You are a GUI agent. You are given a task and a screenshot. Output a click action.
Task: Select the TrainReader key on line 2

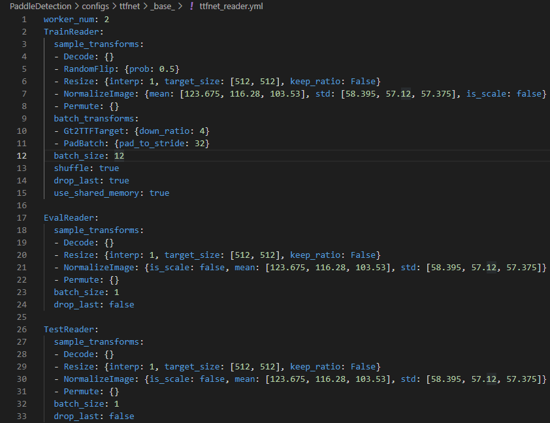pyautogui.click(x=72, y=31)
